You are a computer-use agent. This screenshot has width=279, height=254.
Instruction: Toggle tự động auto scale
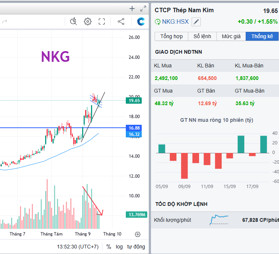[x=136, y=247]
